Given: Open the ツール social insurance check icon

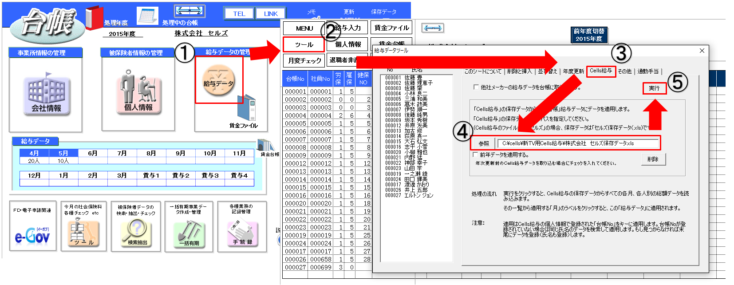Looking at the screenshot, I should coord(83,226).
